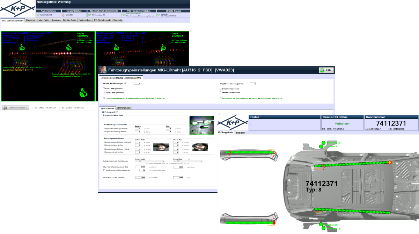Check Erstes Bild ignorieren for LS side
The image size is (419, 234).
click(104, 88)
